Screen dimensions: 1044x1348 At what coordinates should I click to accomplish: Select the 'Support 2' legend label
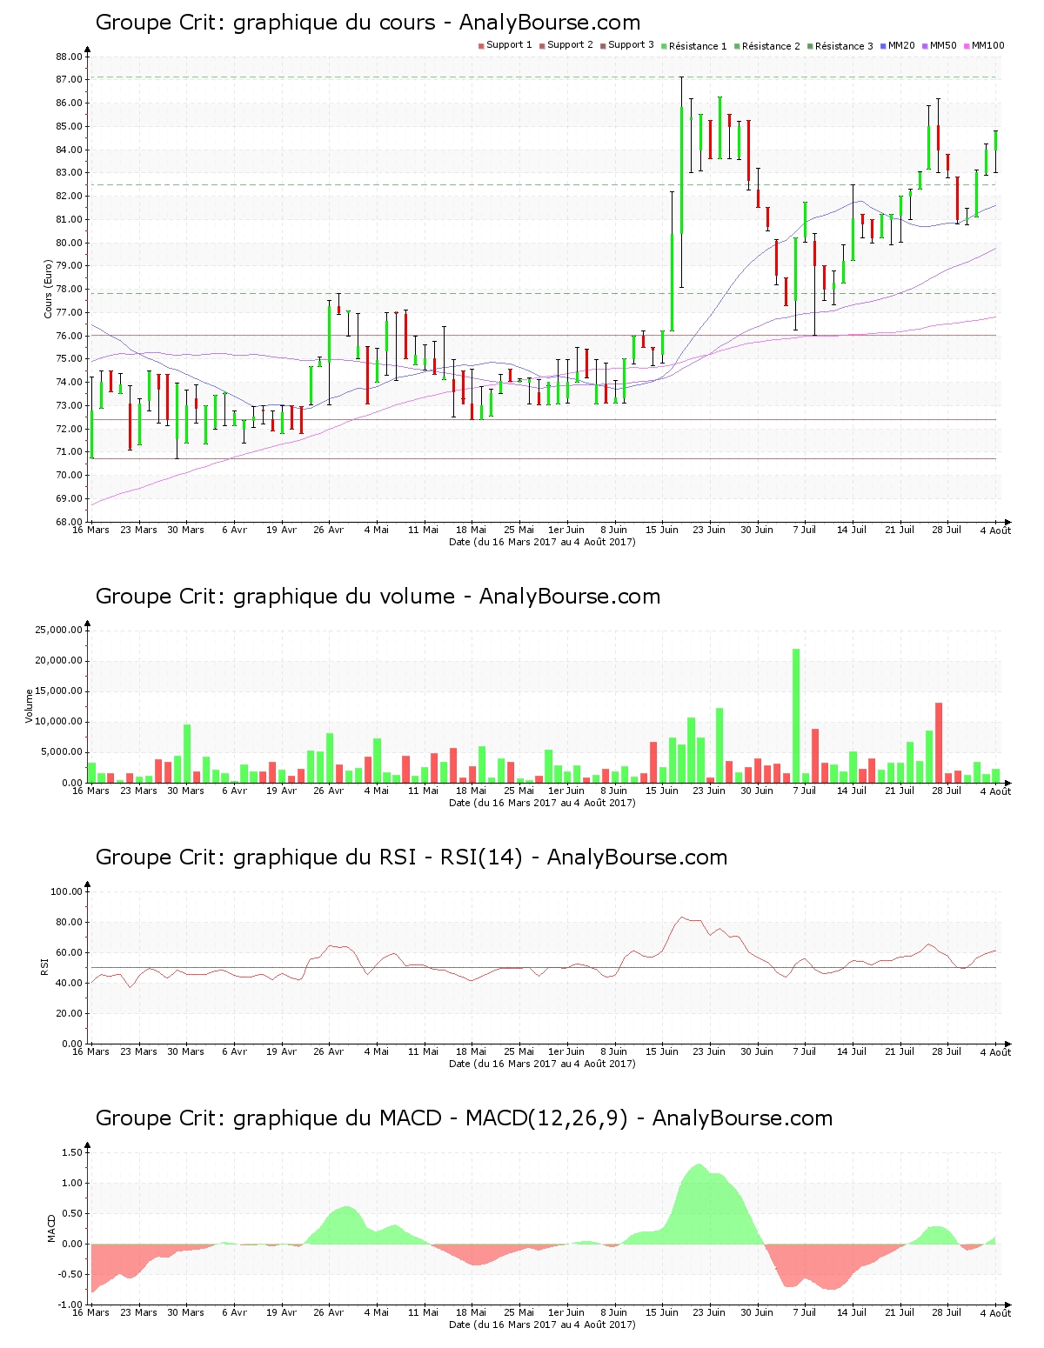(x=570, y=44)
